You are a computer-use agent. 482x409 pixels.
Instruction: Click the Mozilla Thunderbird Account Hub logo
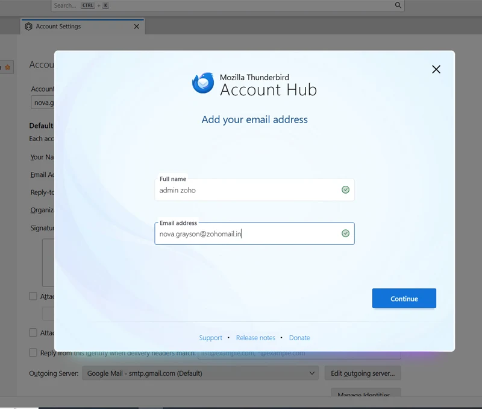(x=202, y=82)
